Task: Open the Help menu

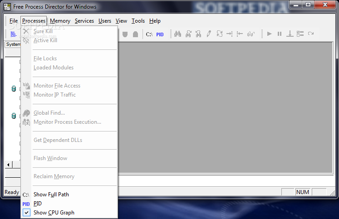Action: pos(155,21)
